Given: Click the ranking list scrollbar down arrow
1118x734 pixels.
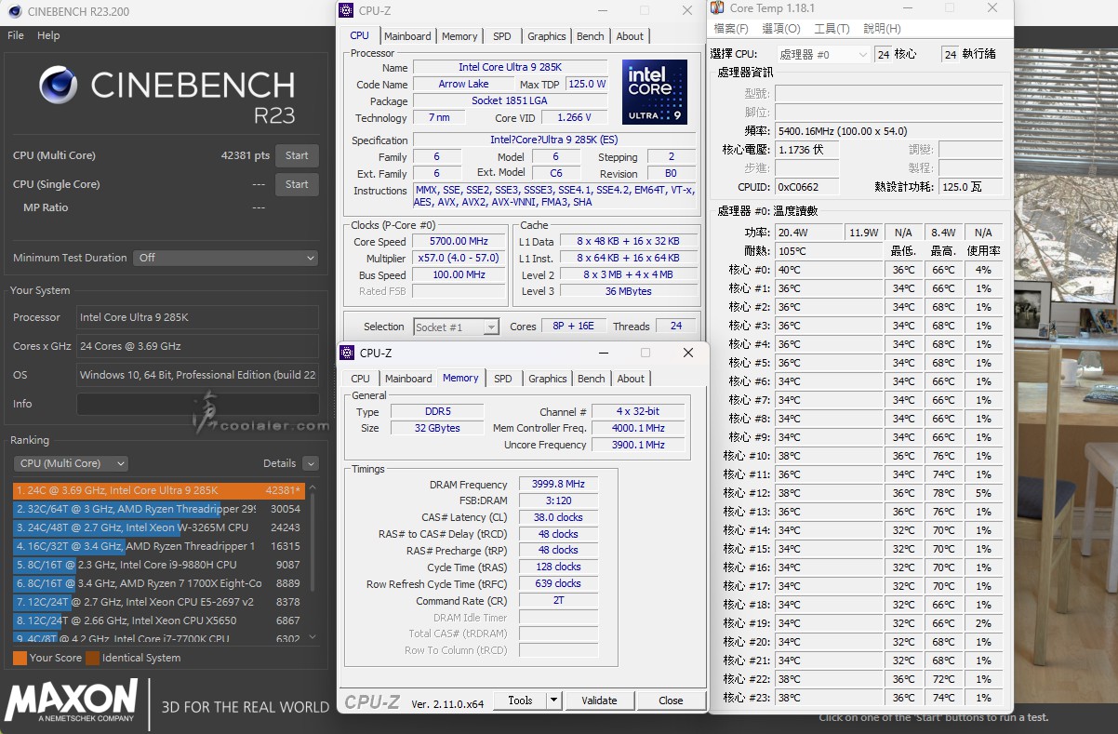Looking at the screenshot, I should pos(313,637).
